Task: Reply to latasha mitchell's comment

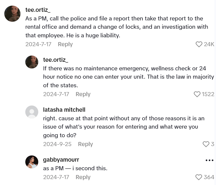Action: pyautogui.click(x=85, y=144)
